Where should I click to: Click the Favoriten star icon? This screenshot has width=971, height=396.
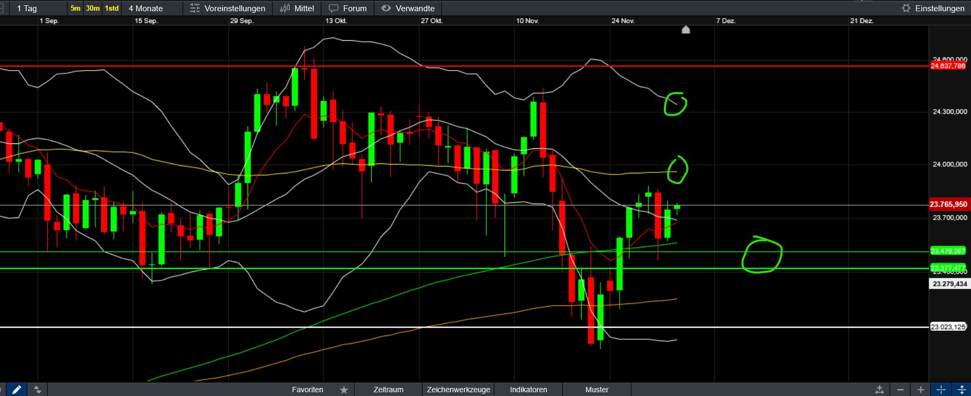[x=344, y=390]
